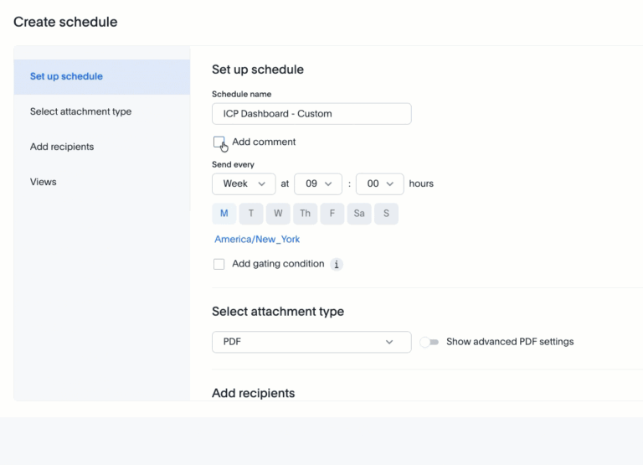Screen dimensions: 643x465
Task: Select Tuesday day button
Action: (x=251, y=214)
